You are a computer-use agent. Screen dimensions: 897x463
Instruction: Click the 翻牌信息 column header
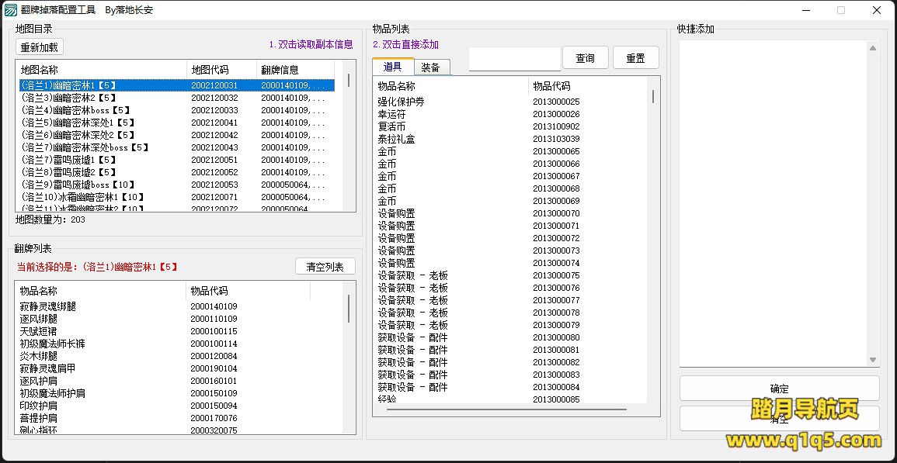(x=280, y=70)
